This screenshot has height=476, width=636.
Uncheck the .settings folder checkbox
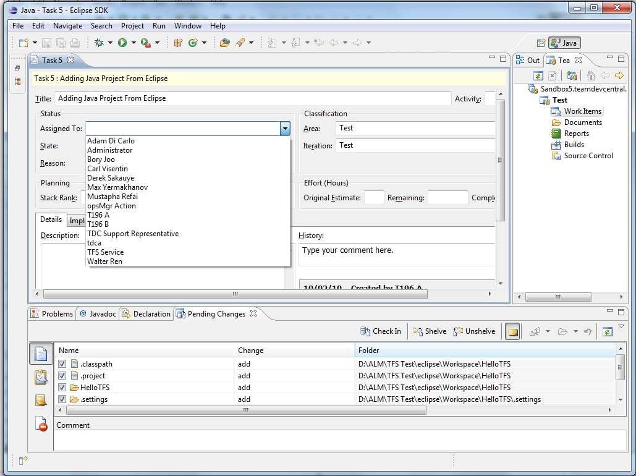tap(62, 399)
